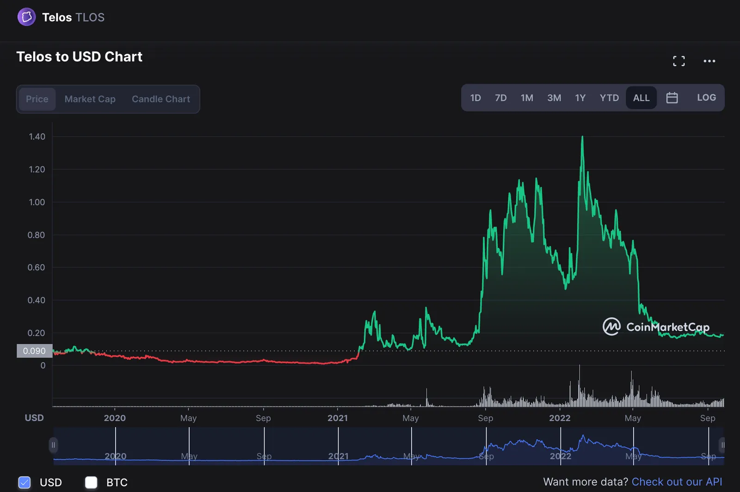Toggle LOG scale on the chart
The width and height of the screenshot is (740, 492).
click(x=706, y=98)
